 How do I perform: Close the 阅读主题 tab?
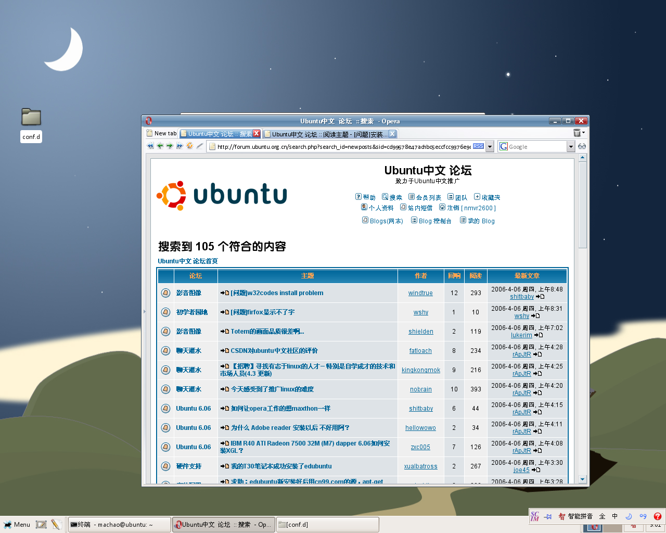click(392, 134)
